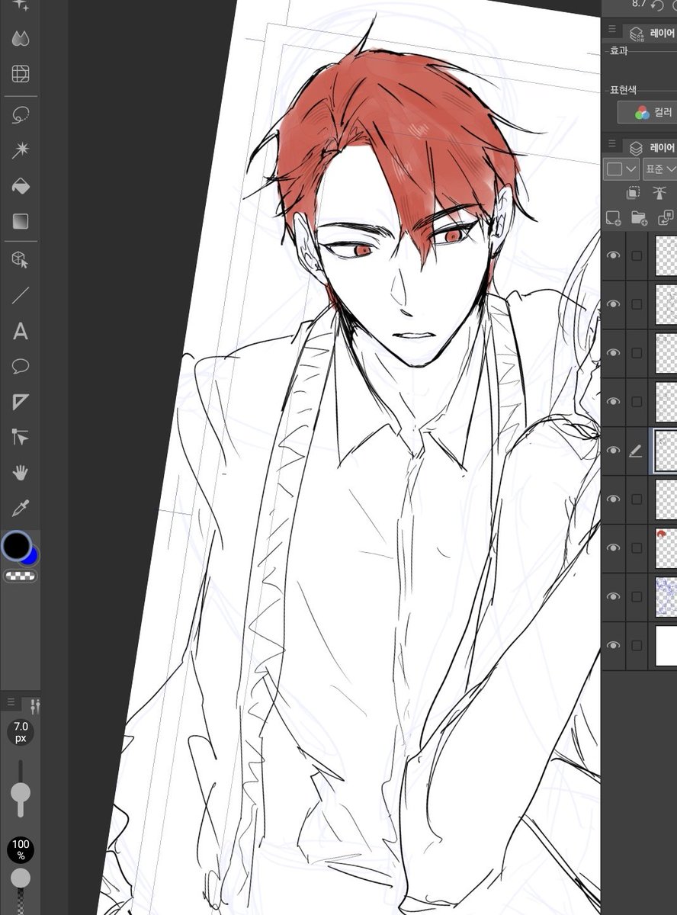677x915 pixels.
Task: Select the Eyedropper tool
Action: (x=21, y=508)
